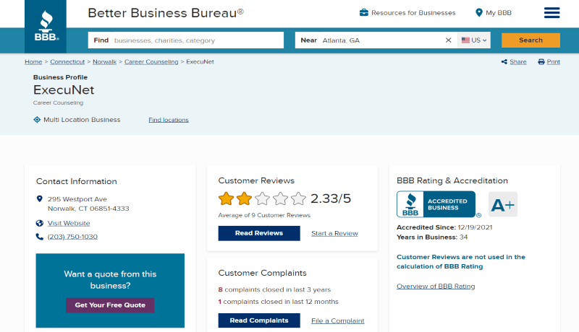Open the Norwalk breadcrumb link

tap(104, 62)
